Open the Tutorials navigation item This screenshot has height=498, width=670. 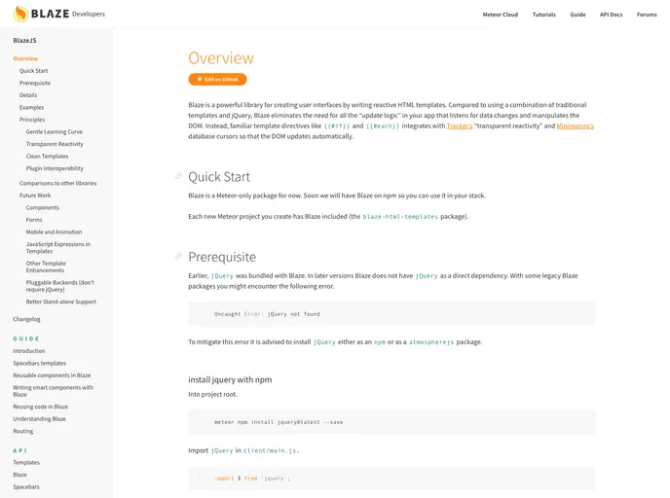(x=544, y=15)
